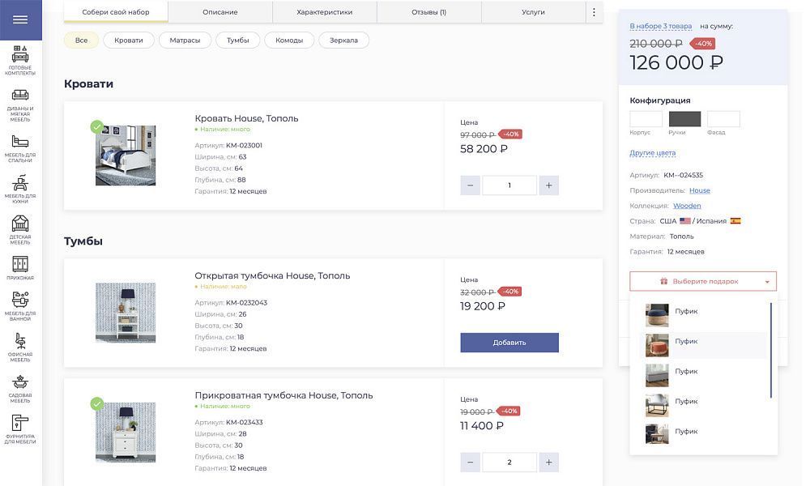This screenshot has width=810, height=486.
Task: Expand the Выберите подарок dropdown
Action: tap(702, 282)
